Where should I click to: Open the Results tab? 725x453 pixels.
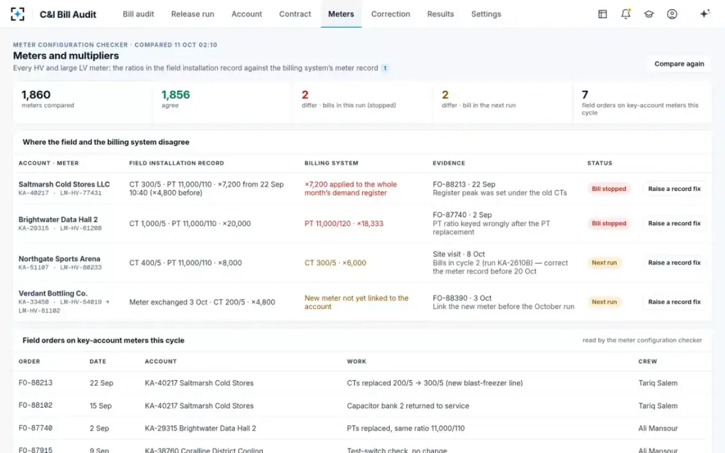pos(440,14)
